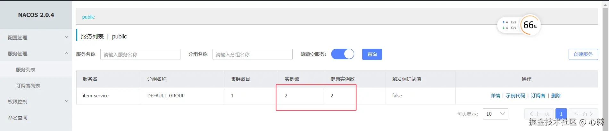
Task: Open the page size dropdown showing 10
Action: click(x=495, y=114)
